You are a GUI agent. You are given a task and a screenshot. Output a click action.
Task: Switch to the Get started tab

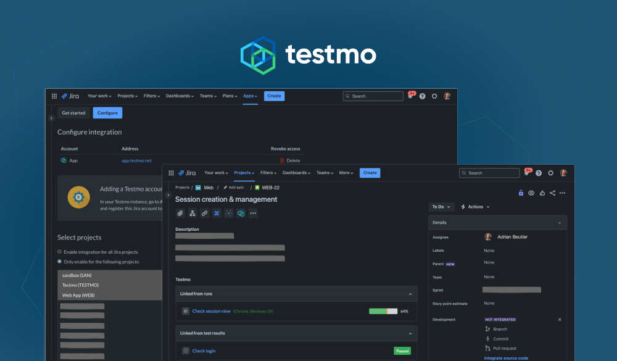(73, 113)
